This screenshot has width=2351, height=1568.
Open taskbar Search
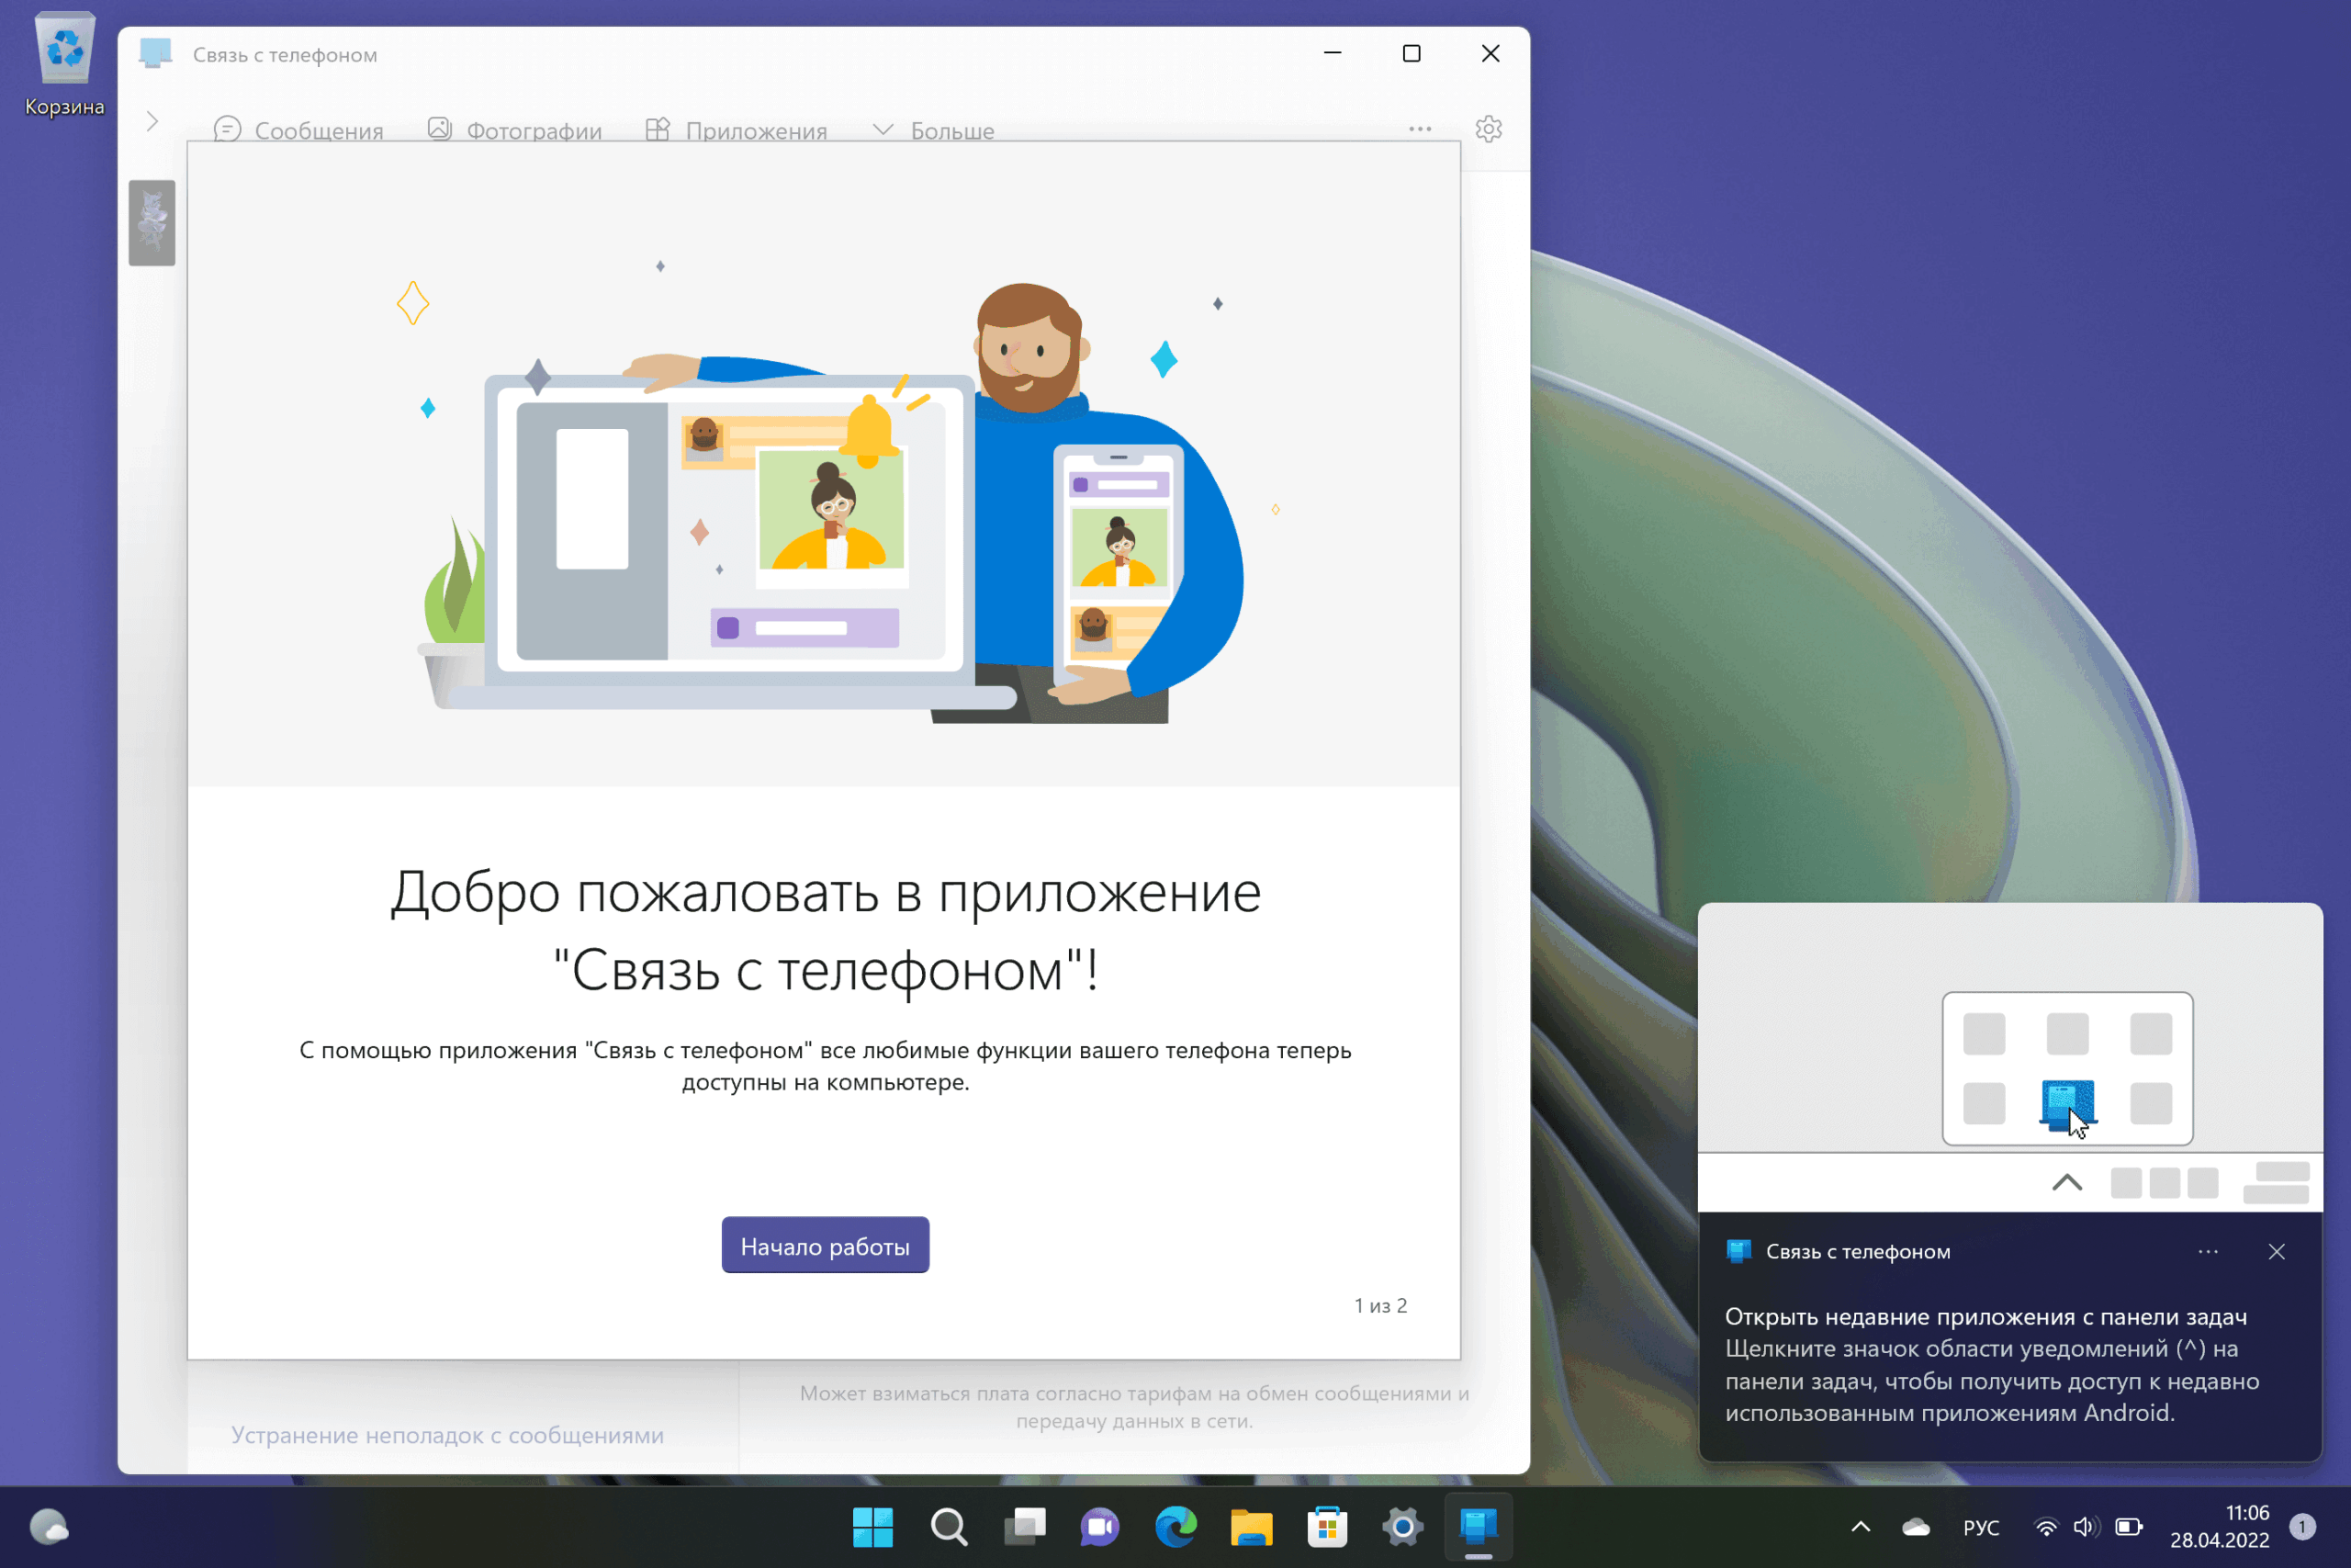(949, 1526)
